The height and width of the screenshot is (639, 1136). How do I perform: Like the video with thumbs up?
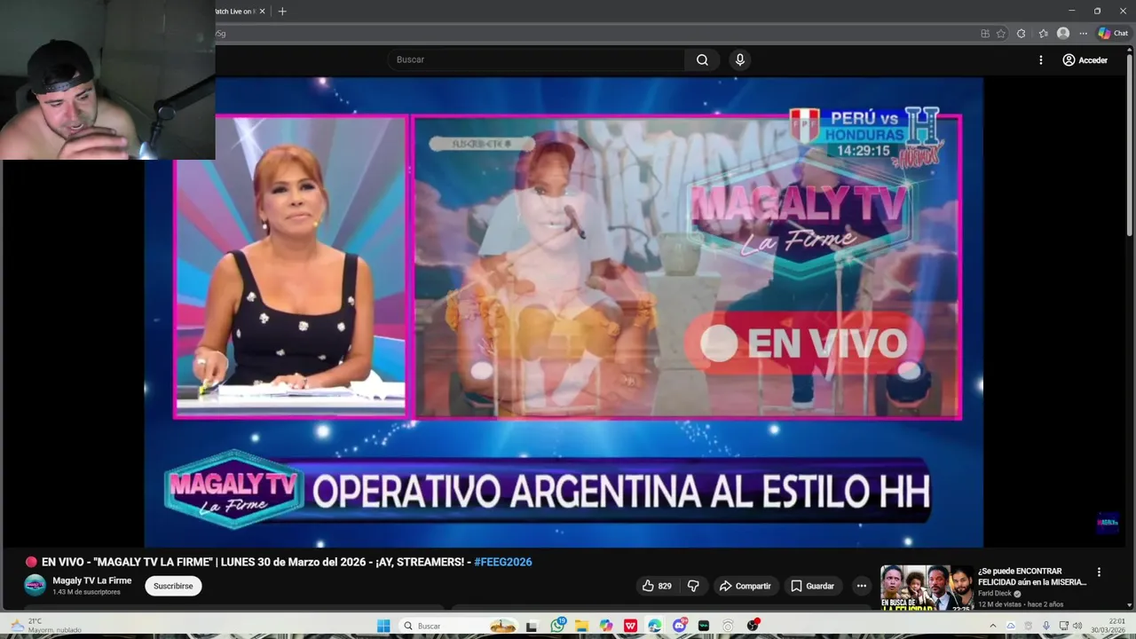(x=657, y=586)
